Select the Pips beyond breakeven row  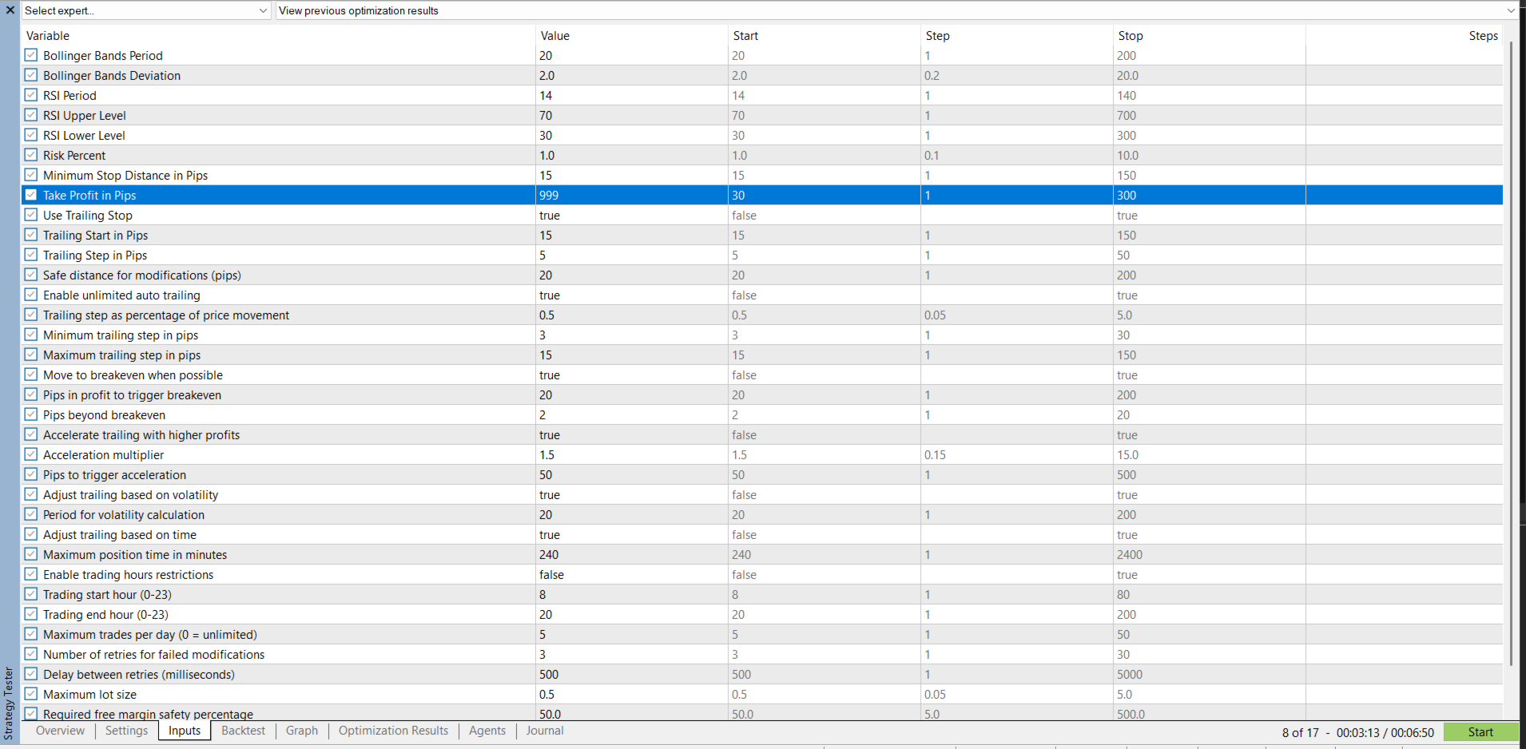(x=762, y=414)
